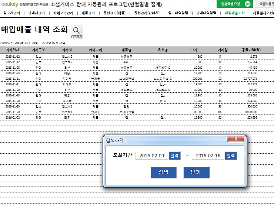Open 입고내역입력 menu
Screen dimensions: 274x205
click(x=178, y=13)
